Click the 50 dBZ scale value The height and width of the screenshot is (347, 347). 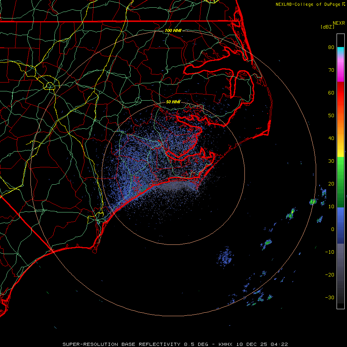pos(331,116)
